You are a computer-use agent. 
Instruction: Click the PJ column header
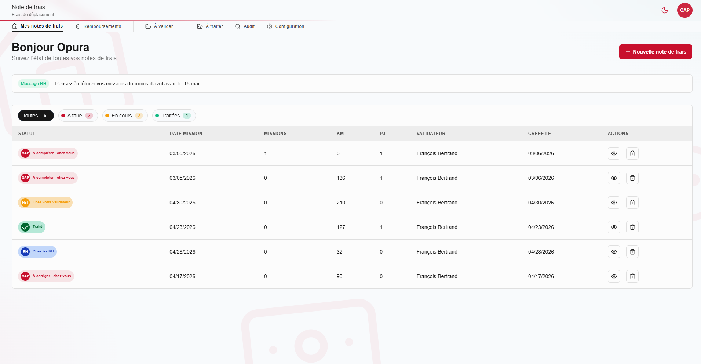(382, 134)
